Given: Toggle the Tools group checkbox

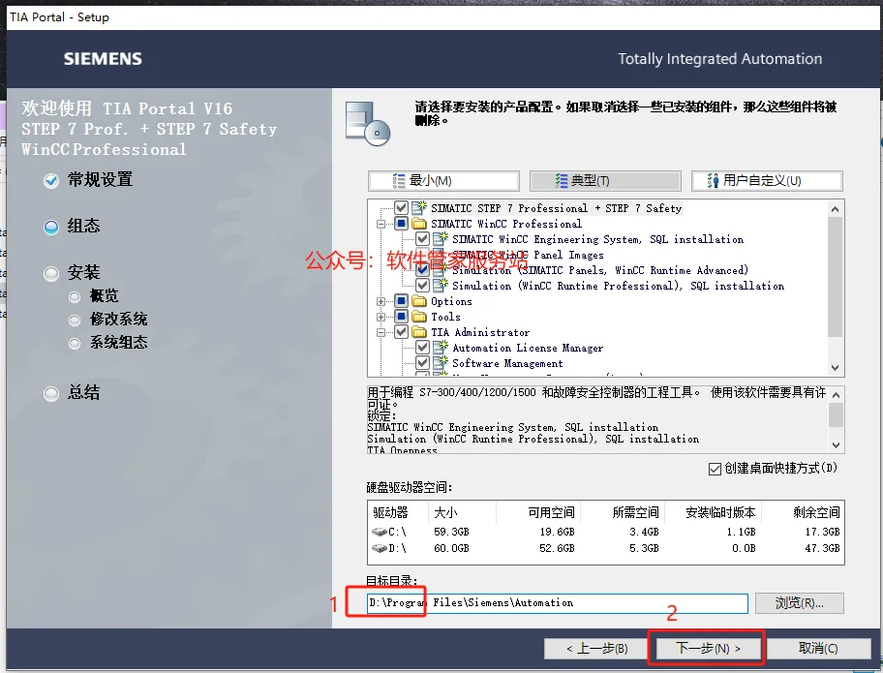Looking at the screenshot, I should point(401,317).
